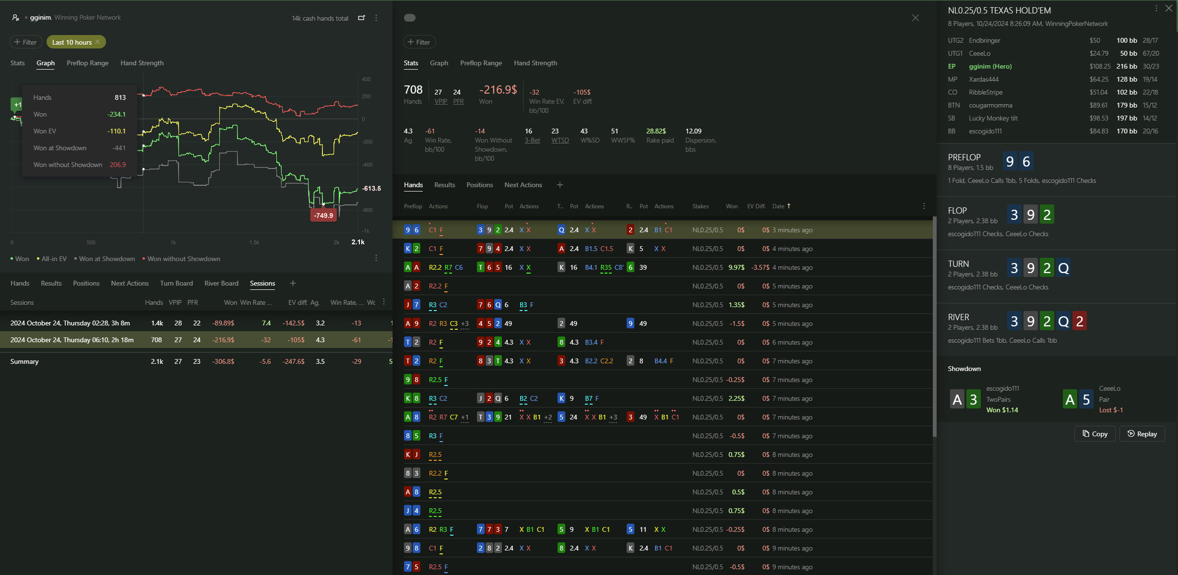Toggle Won at Showdown line in legend

[x=105, y=259]
